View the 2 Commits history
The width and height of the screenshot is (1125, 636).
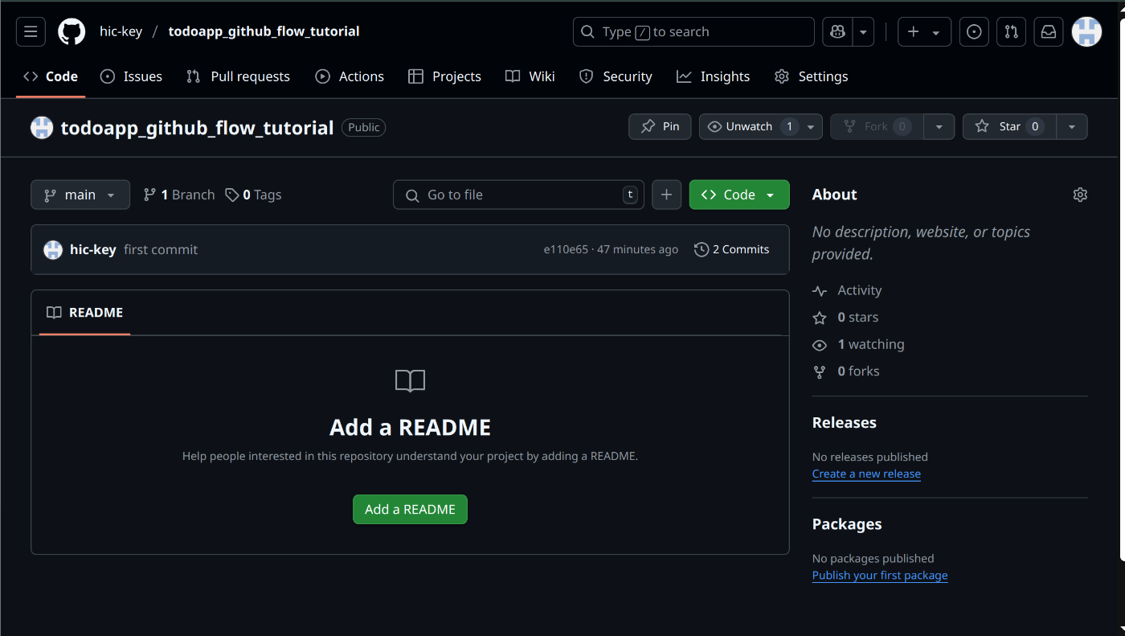[x=732, y=249]
